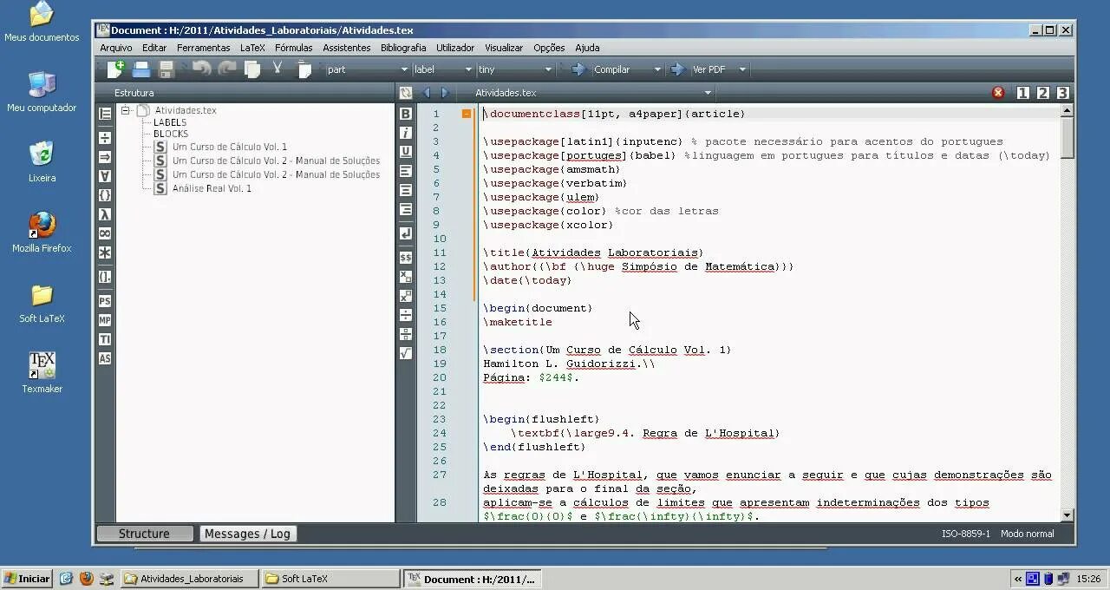Open the sectioning dropdown showing 'part'
1110x590 pixels.
pos(367,69)
